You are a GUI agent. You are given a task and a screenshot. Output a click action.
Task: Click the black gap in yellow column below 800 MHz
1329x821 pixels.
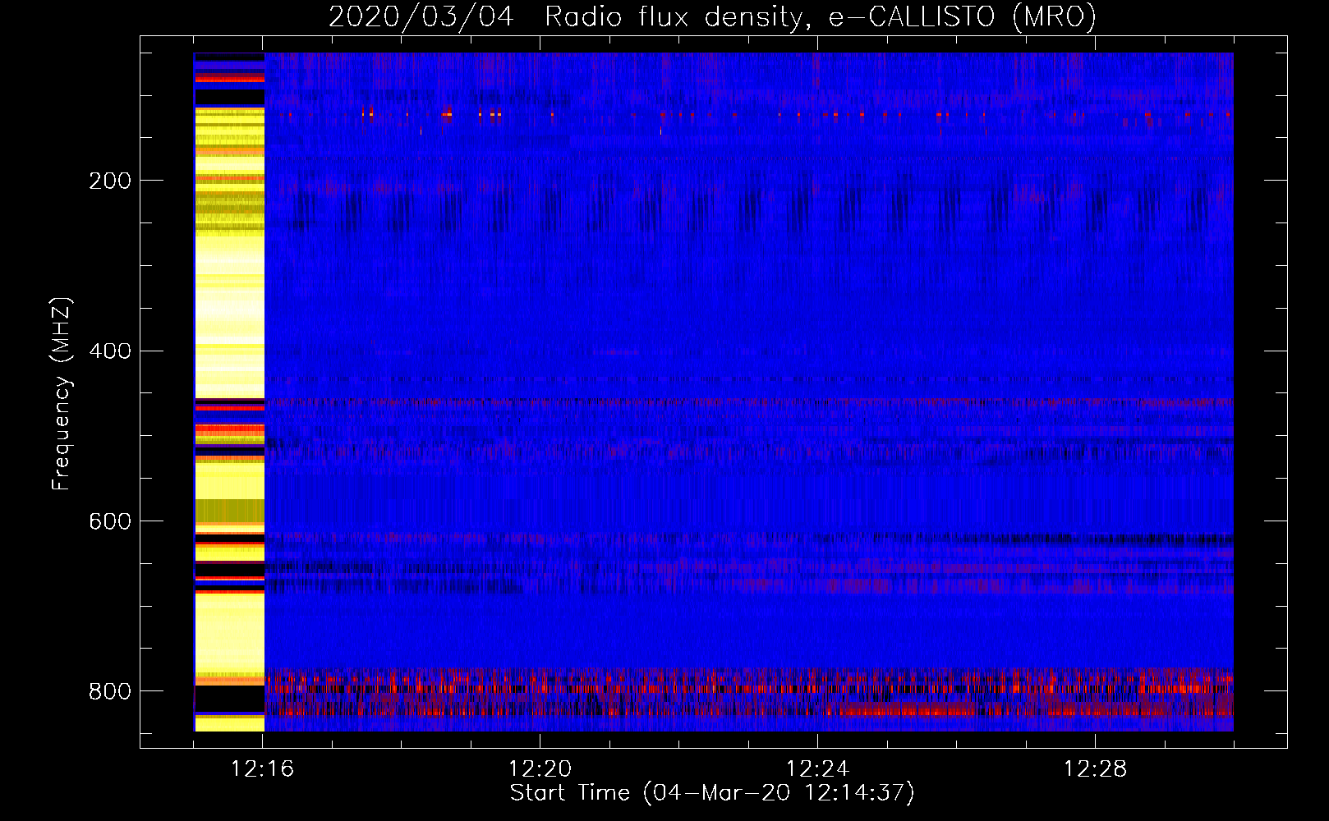pyautogui.click(x=229, y=699)
